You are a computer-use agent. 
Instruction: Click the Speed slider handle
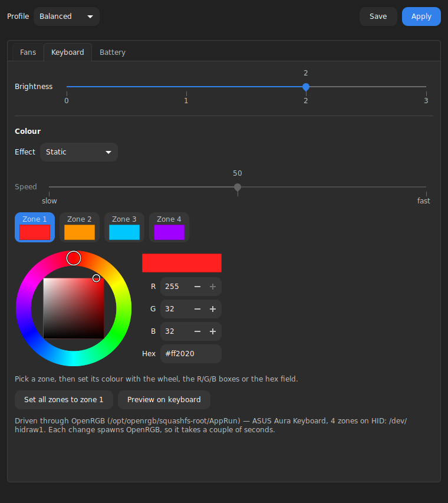coord(238,188)
